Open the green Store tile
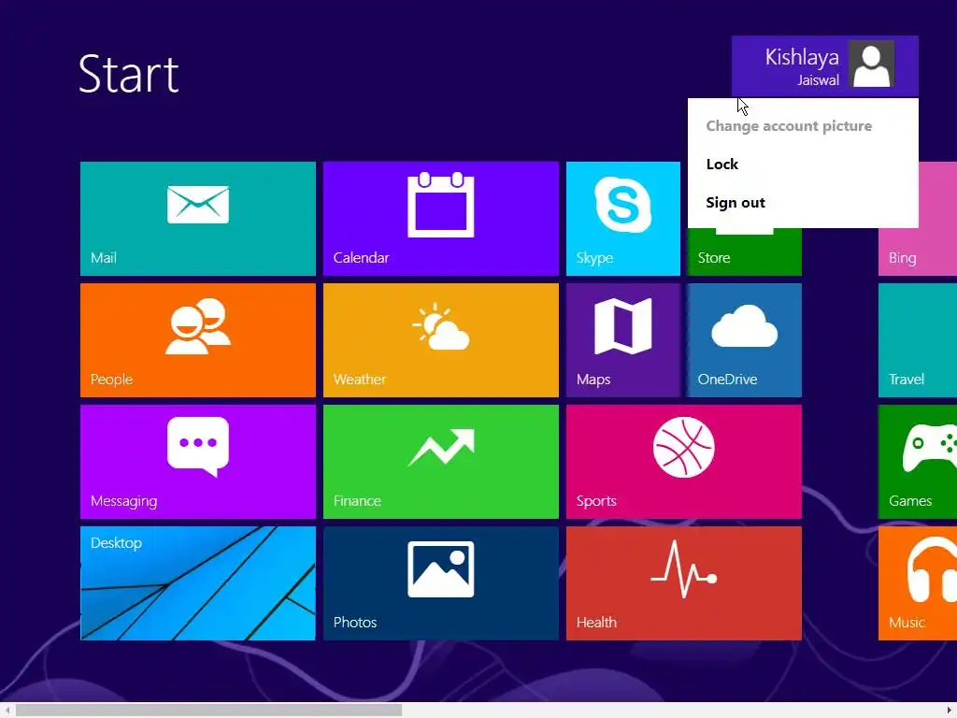The width and height of the screenshot is (957, 718). point(744,251)
